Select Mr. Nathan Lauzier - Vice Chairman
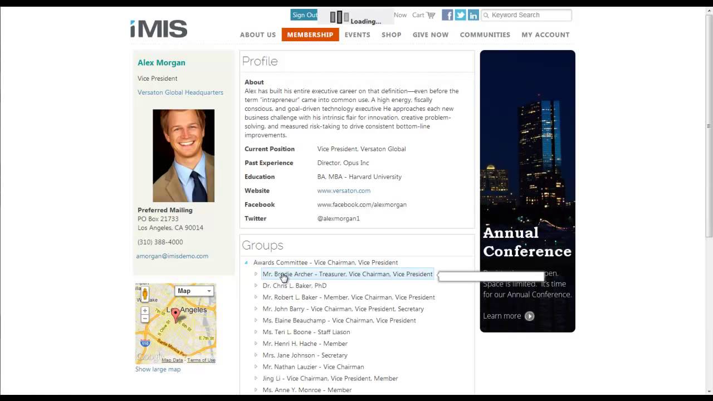The width and height of the screenshot is (713, 401). (x=313, y=367)
